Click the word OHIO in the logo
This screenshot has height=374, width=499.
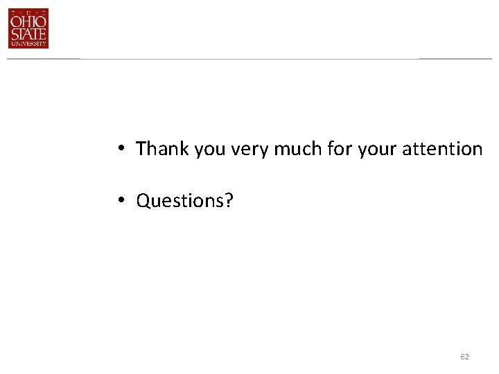(28, 21)
